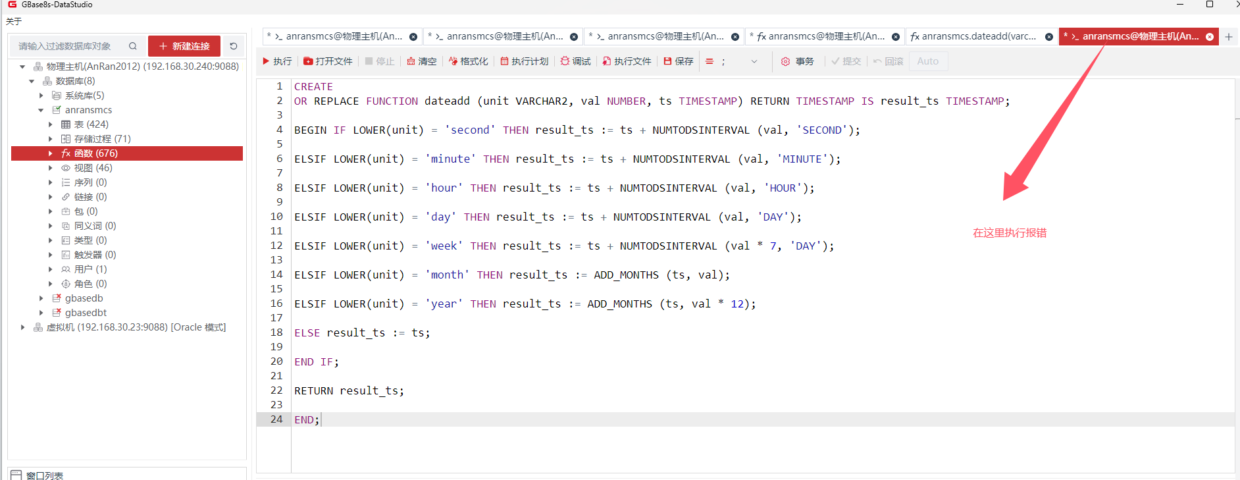This screenshot has width=1240, height=480.
Task: Select the 表 (424) tree item
Action: pos(91,124)
